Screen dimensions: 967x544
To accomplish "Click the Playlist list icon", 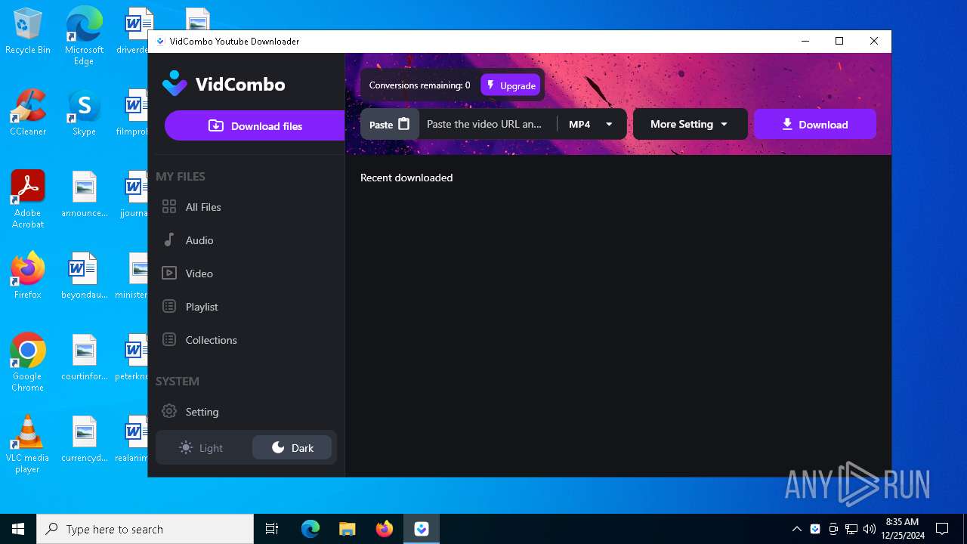I will click(169, 306).
